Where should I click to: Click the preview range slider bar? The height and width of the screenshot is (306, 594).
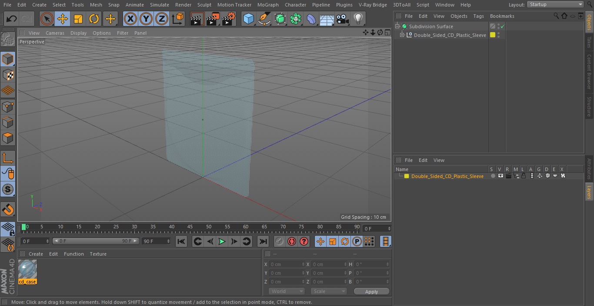click(96, 241)
